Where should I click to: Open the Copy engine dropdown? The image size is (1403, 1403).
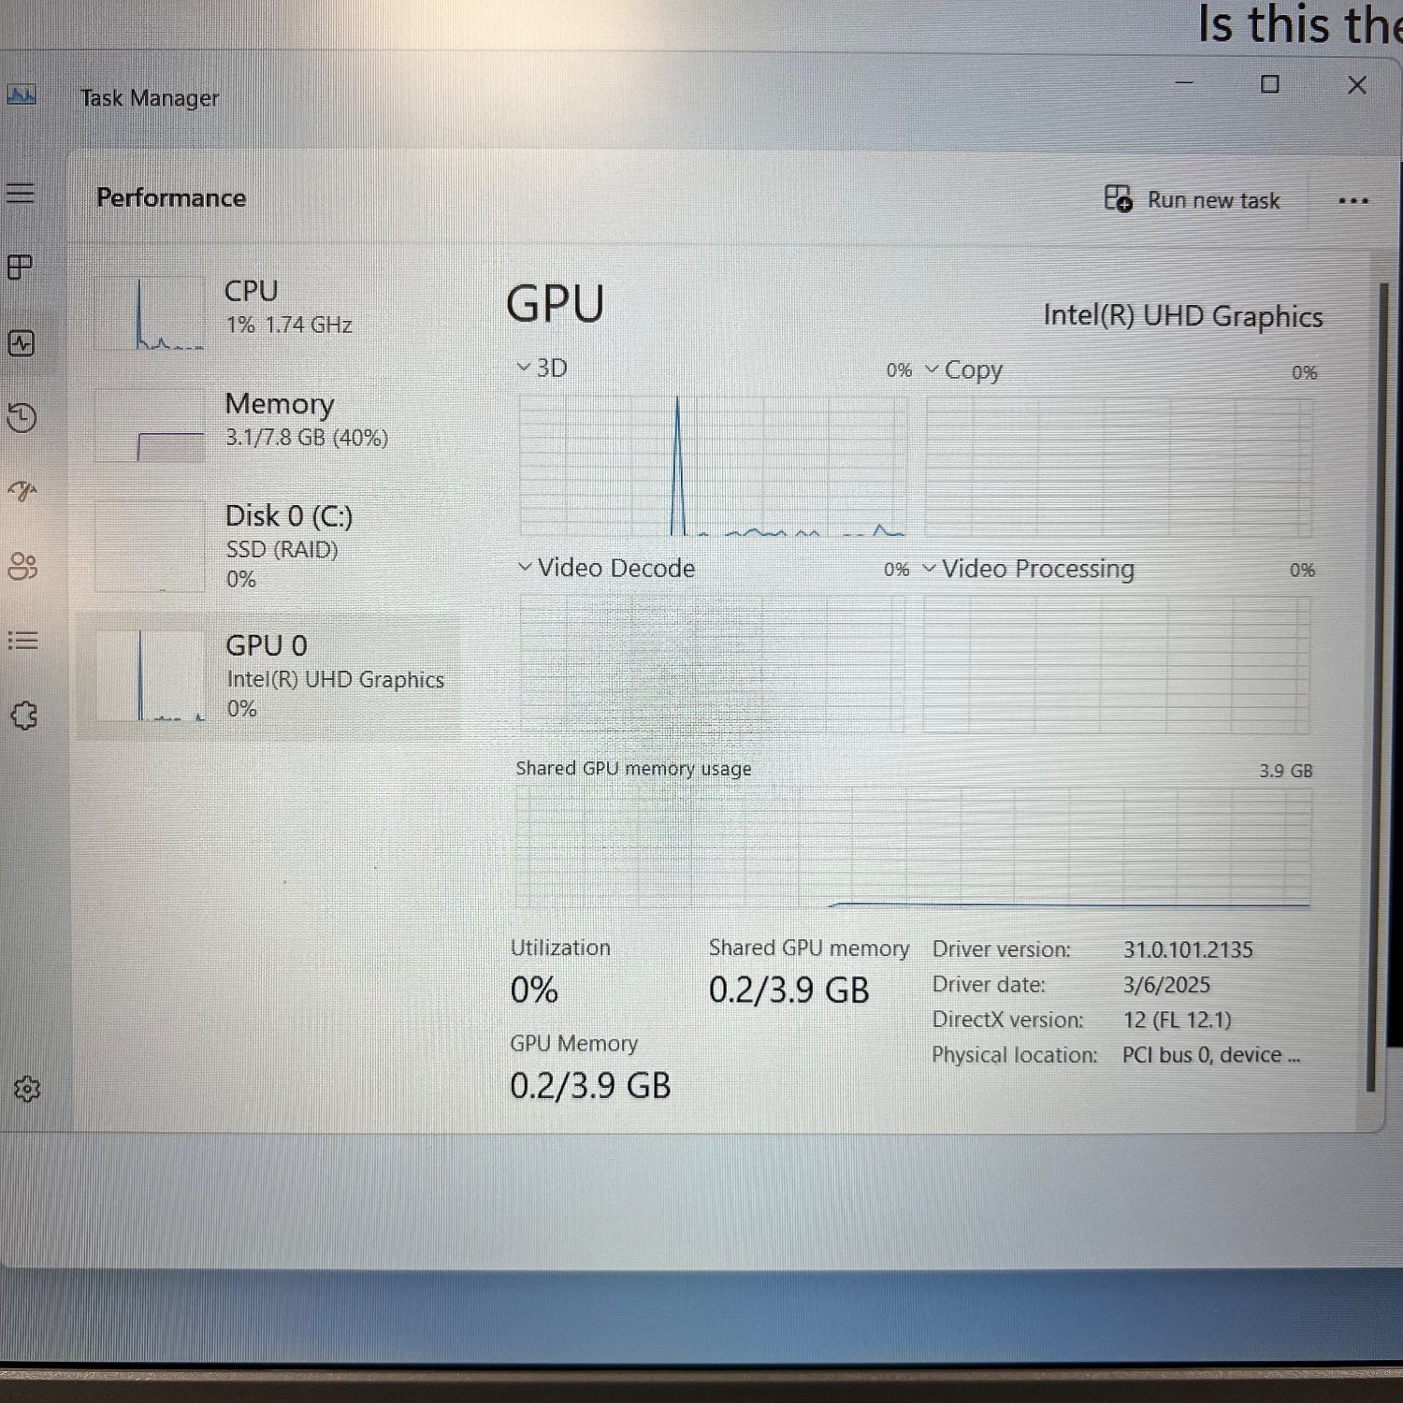coord(930,369)
